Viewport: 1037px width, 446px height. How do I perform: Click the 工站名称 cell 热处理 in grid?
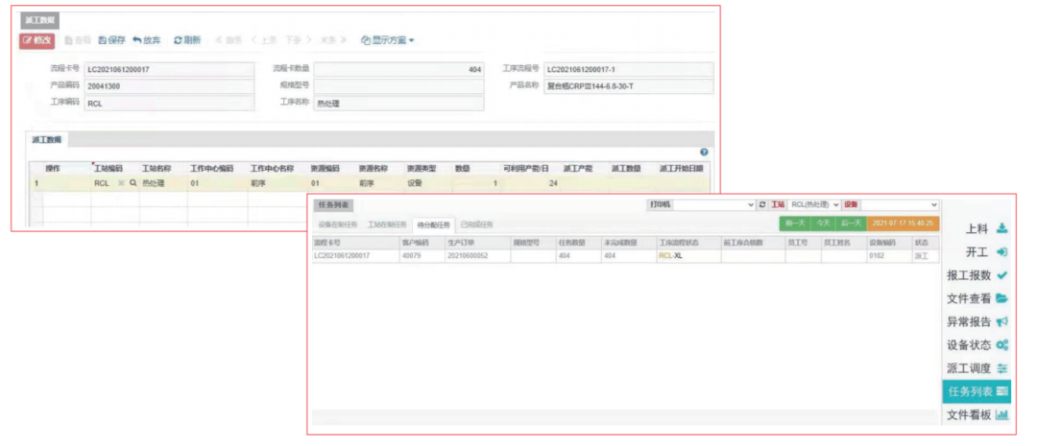163,184
